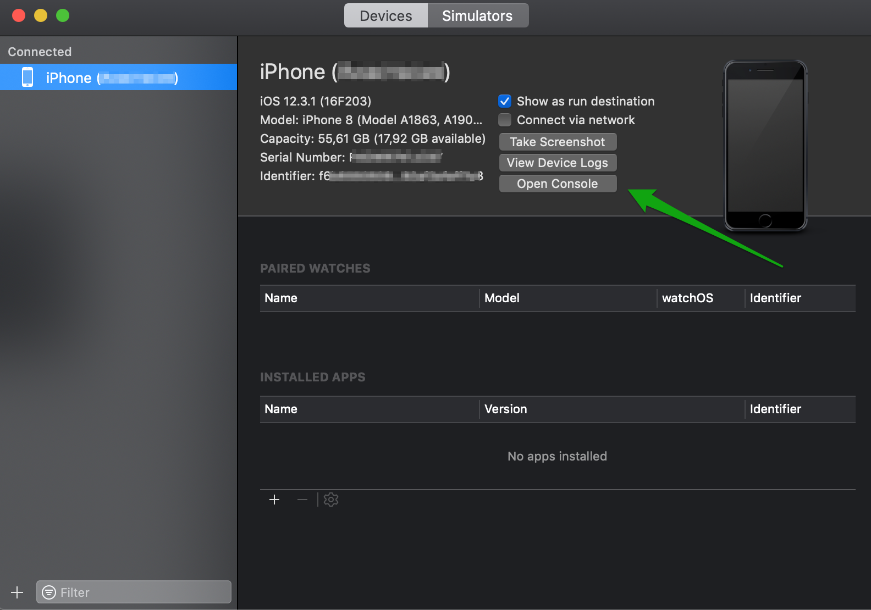The width and height of the screenshot is (871, 610).
Task: Switch to the Simulators tab
Action: pos(477,16)
